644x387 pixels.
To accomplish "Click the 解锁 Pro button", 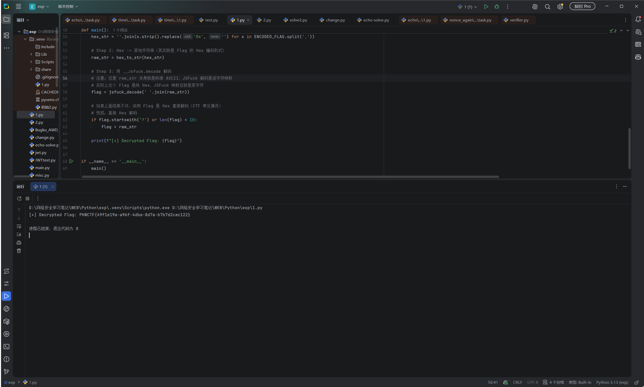I will coord(582,7).
